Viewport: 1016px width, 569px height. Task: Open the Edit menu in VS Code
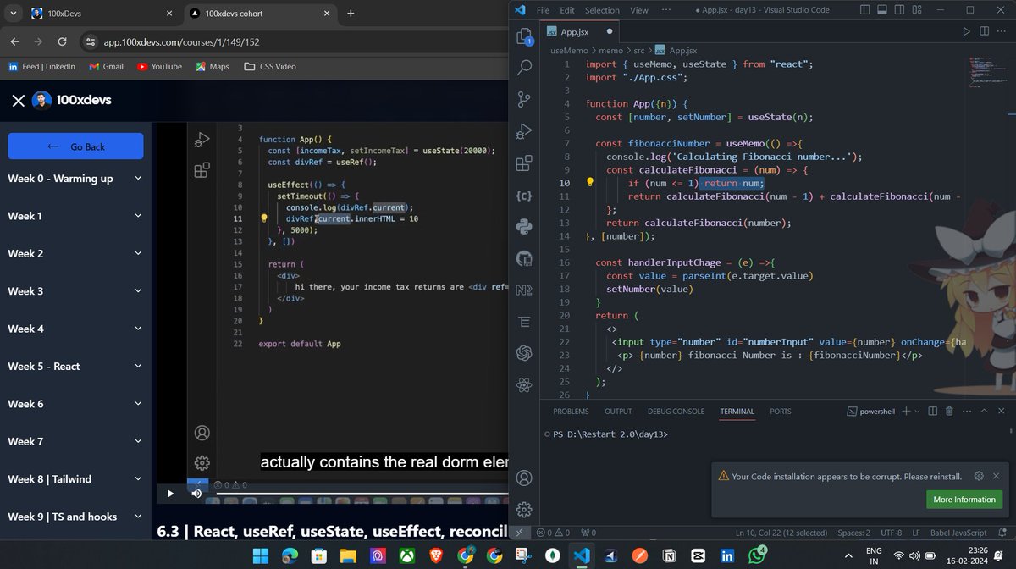567,10
